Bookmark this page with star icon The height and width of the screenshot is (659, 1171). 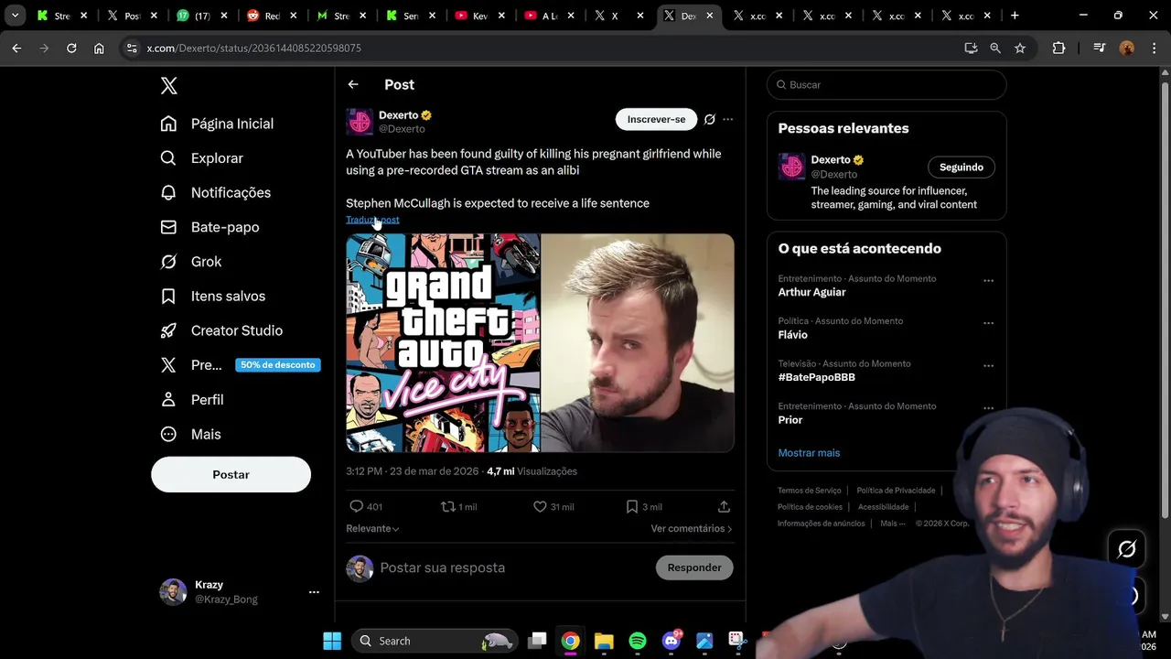(x=1020, y=48)
